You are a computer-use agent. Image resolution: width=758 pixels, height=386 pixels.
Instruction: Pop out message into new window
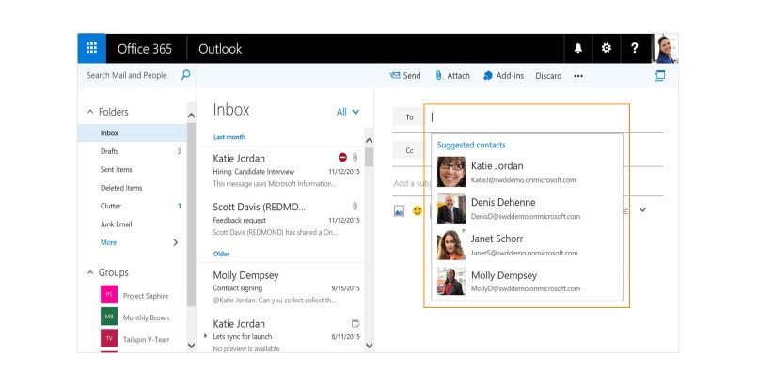(659, 76)
